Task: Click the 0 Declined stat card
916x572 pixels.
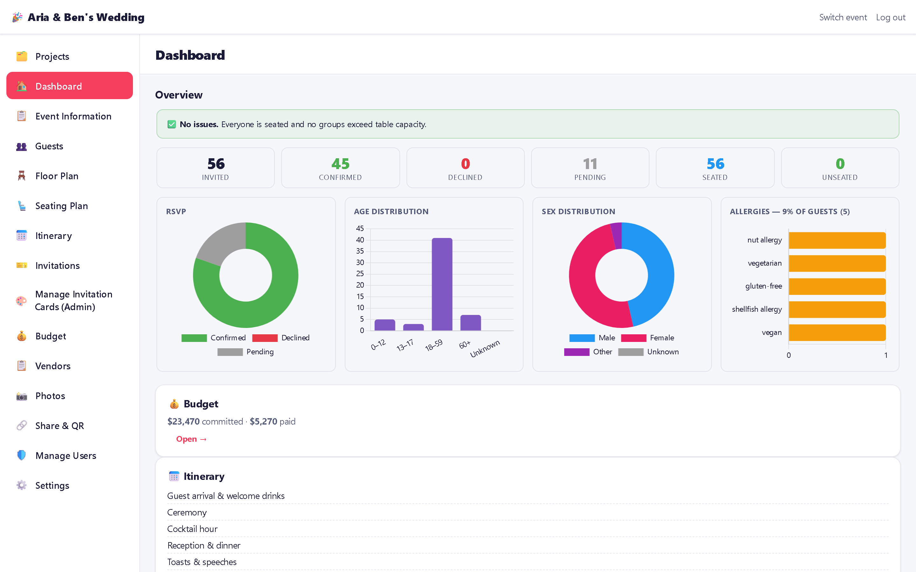Action: [x=465, y=167]
